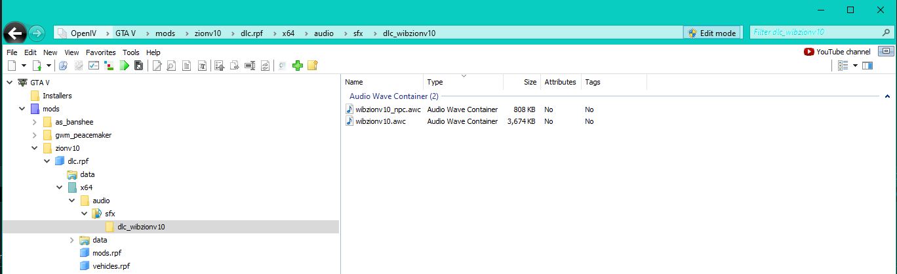Open the Edit menu

30,52
